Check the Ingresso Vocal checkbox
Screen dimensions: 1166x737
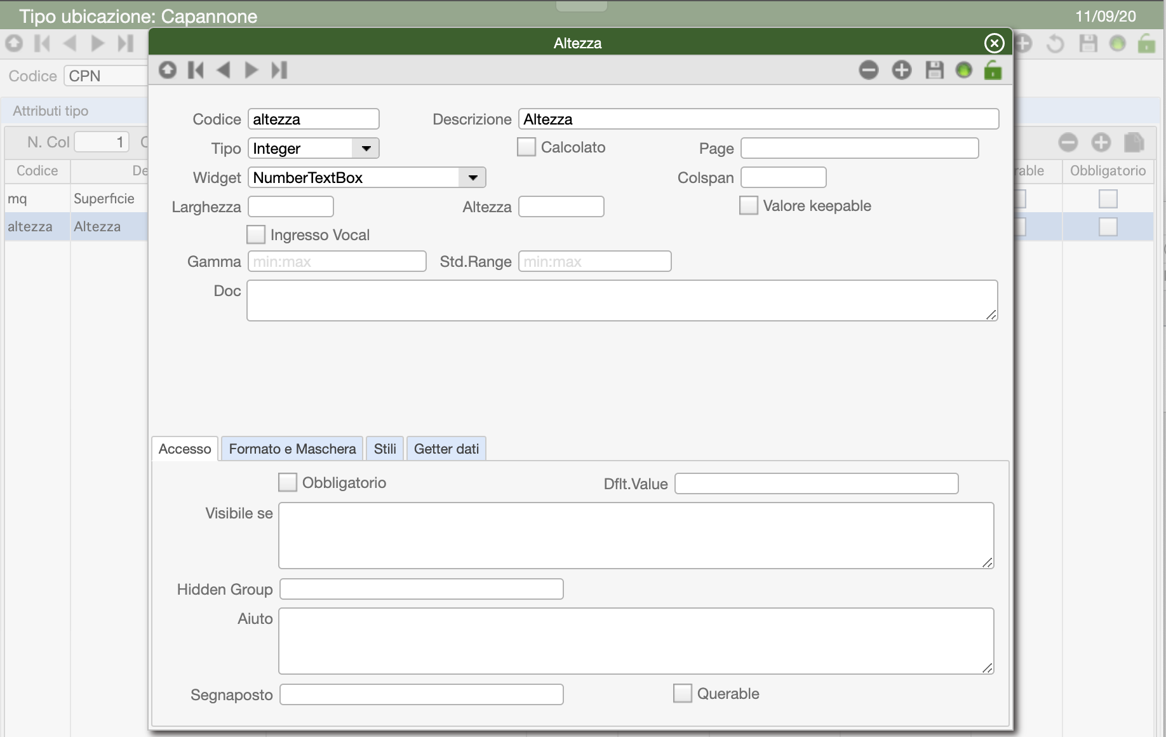click(x=256, y=235)
